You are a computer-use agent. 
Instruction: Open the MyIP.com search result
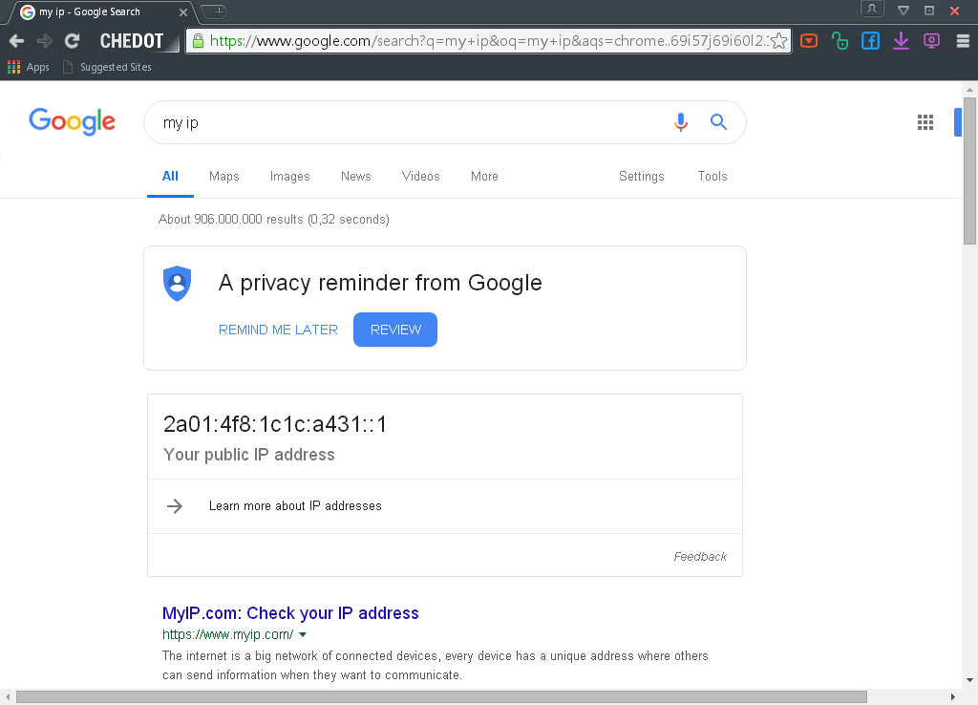[x=290, y=613]
